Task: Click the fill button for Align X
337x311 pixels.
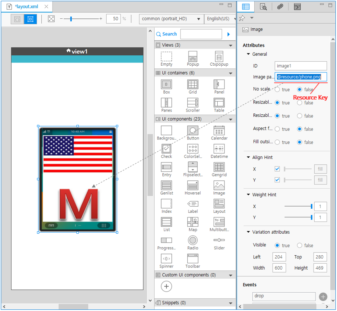Action: pyautogui.click(x=320, y=169)
